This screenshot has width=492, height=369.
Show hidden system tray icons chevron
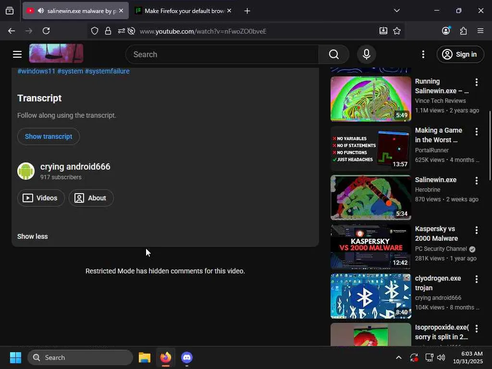tap(399, 357)
